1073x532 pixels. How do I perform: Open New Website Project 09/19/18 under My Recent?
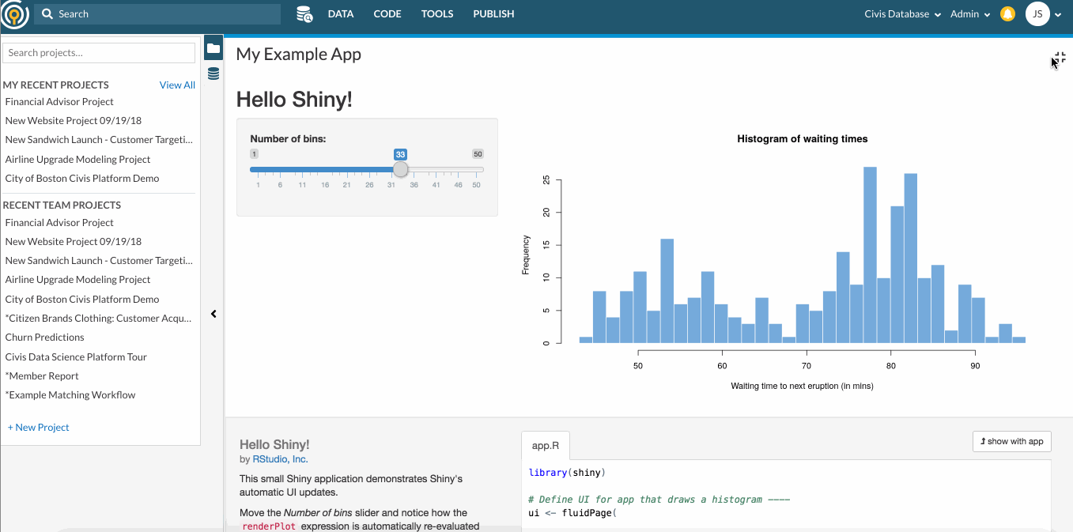[74, 121]
